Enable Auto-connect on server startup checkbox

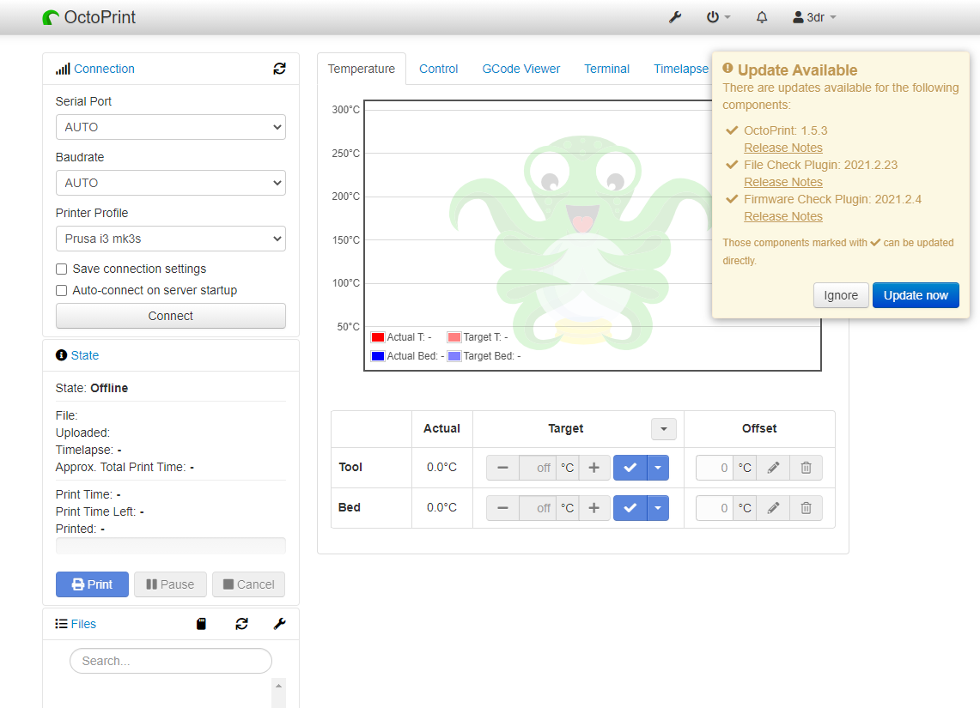(61, 290)
